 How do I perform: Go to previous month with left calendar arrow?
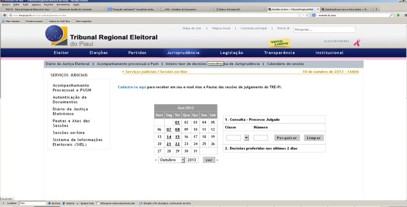156,160
